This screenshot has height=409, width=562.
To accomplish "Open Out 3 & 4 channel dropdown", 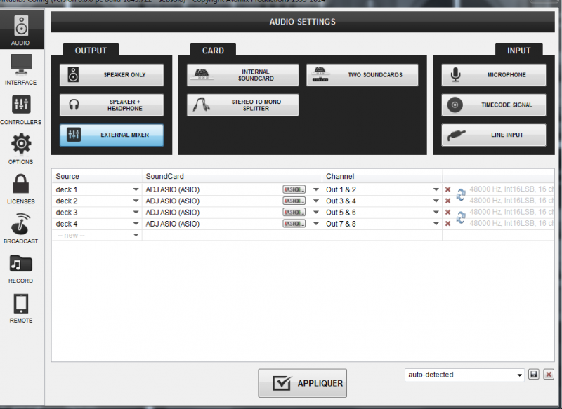I will pyautogui.click(x=436, y=201).
